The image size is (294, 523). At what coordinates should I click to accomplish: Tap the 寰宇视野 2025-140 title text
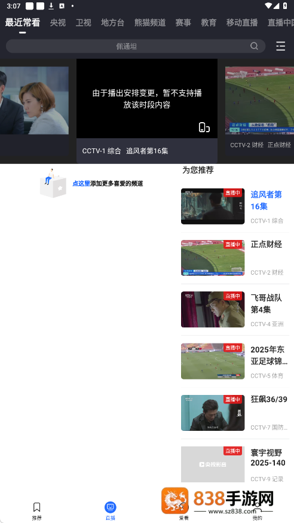click(x=268, y=458)
